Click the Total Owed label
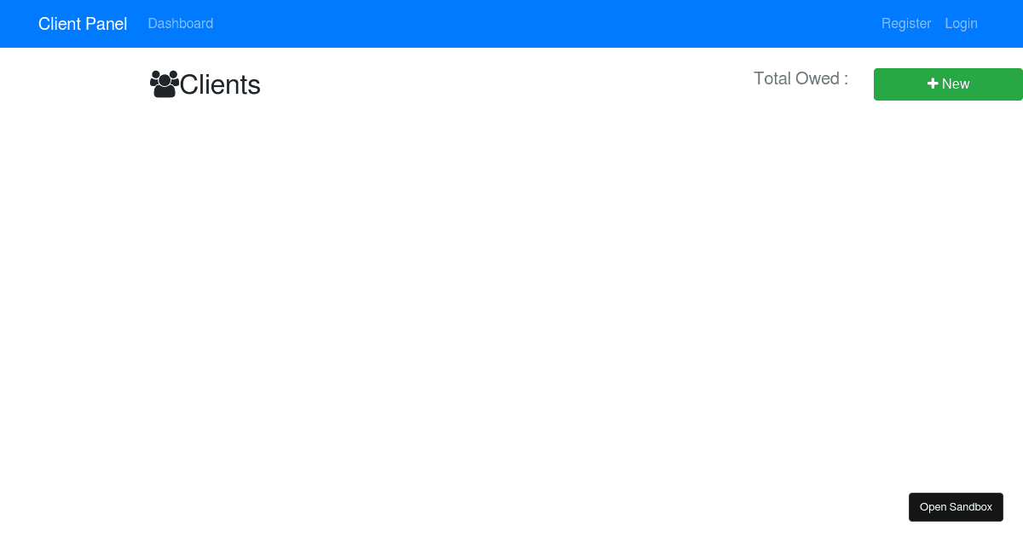The height and width of the screenshot is (537, 1023). (x=800, y=78)
